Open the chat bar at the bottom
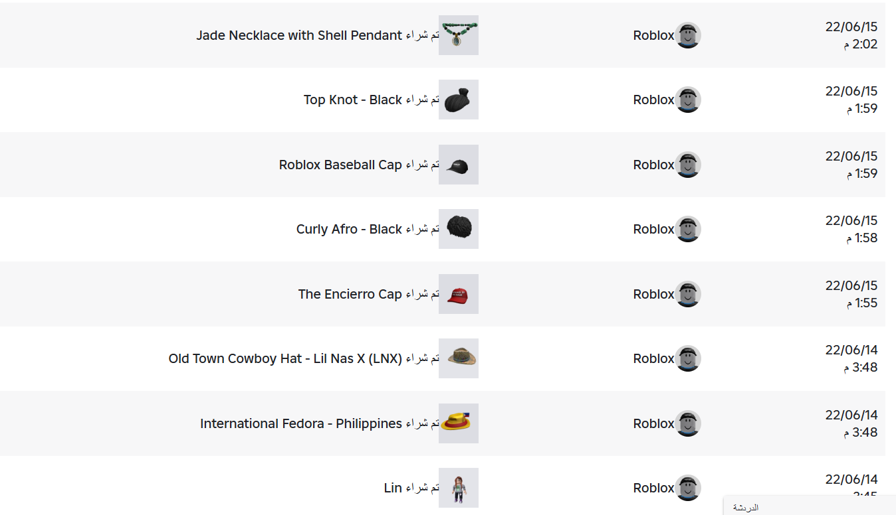 click(x=810, y=507)
